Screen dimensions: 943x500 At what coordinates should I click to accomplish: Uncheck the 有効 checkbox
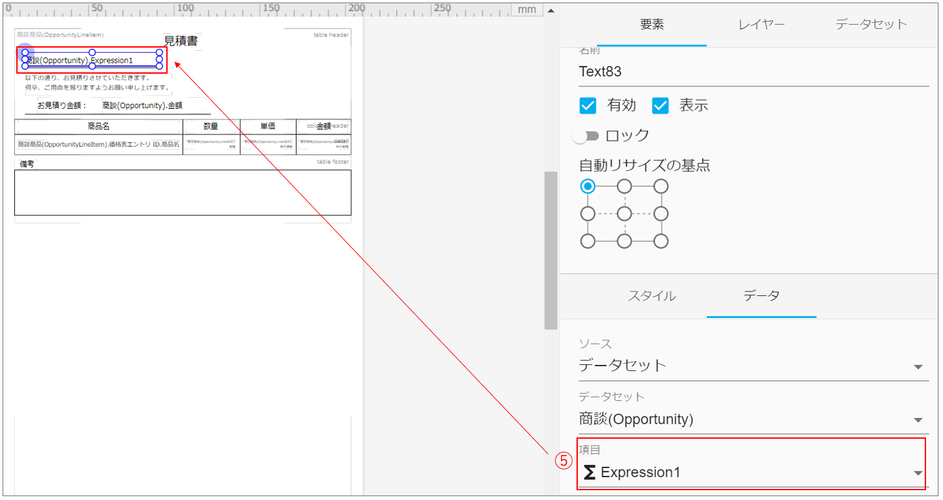coord(588,106)
